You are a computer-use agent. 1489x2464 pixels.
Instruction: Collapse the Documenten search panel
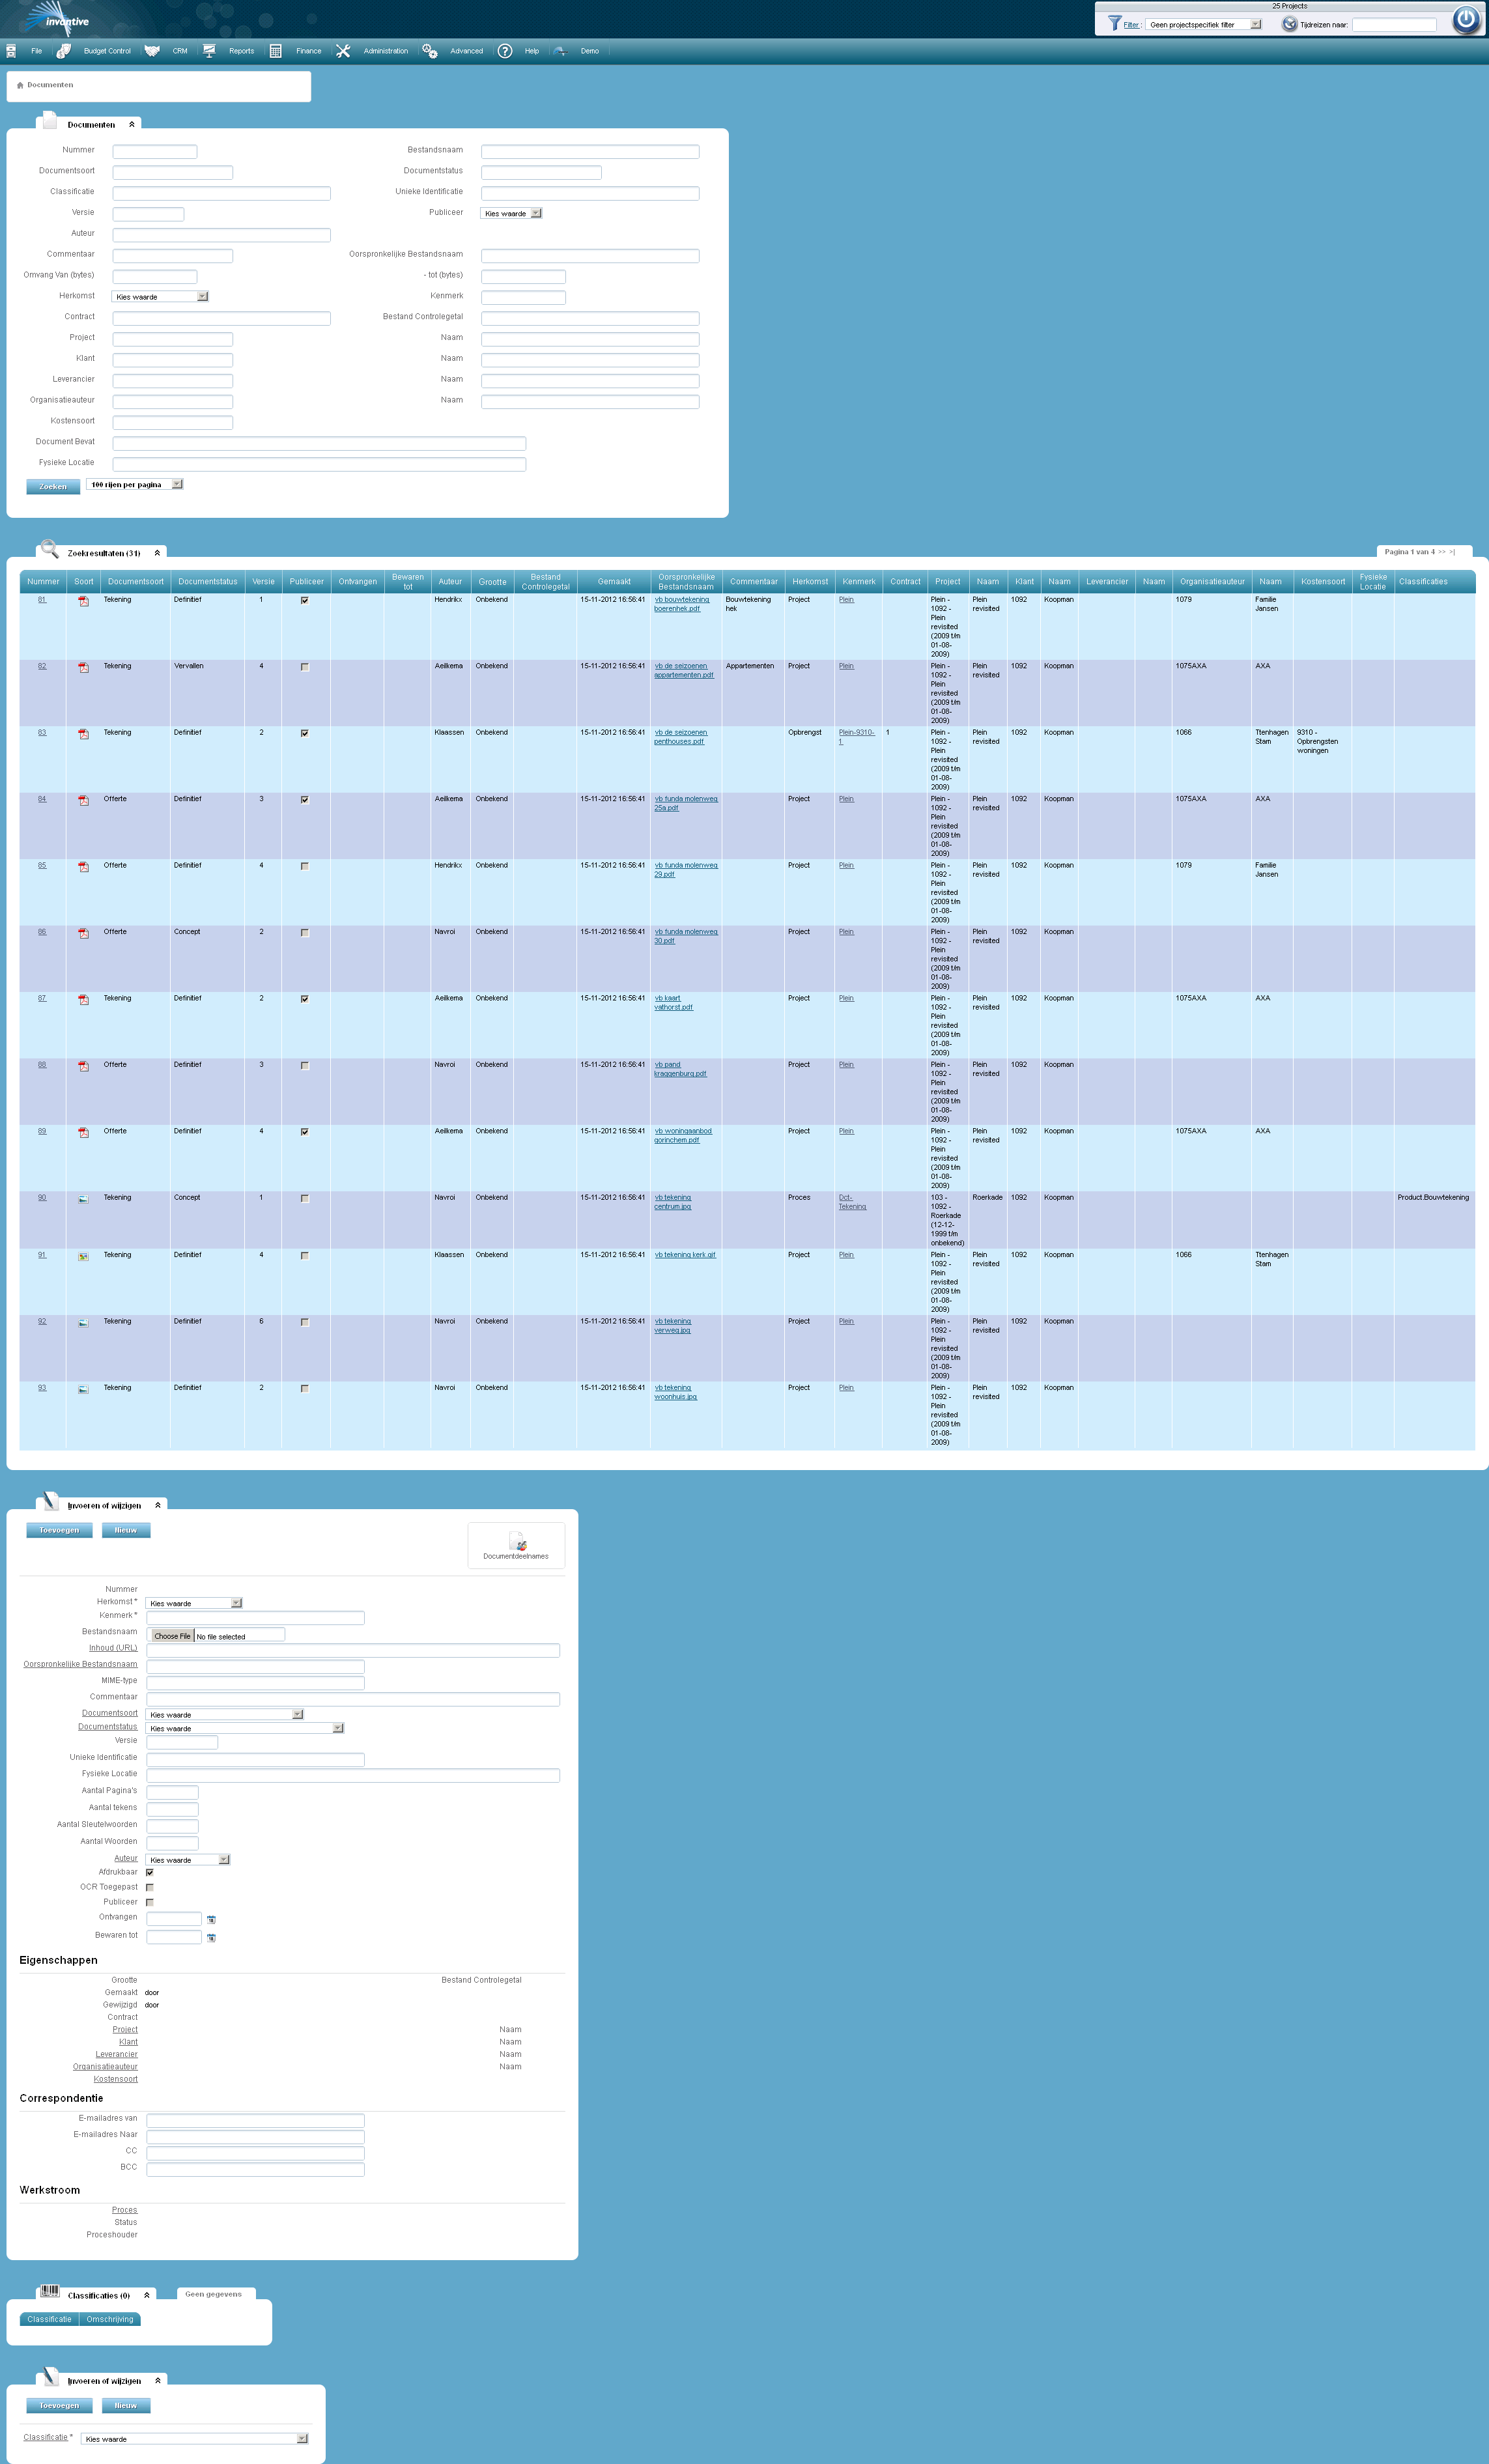[x=132, y=125]
